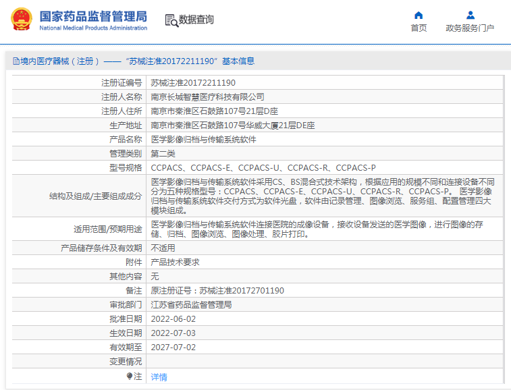Click 国家药品监督管理局 site title

pos(93,16)
